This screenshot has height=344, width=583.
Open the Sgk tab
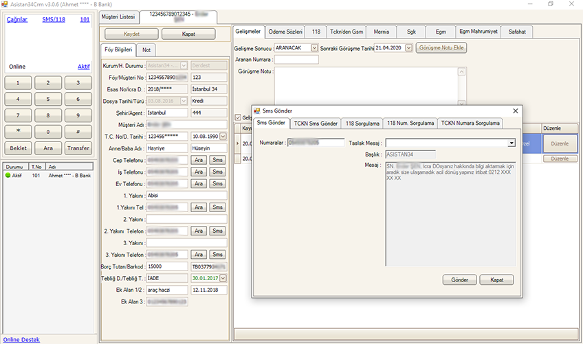coord(411,32)
